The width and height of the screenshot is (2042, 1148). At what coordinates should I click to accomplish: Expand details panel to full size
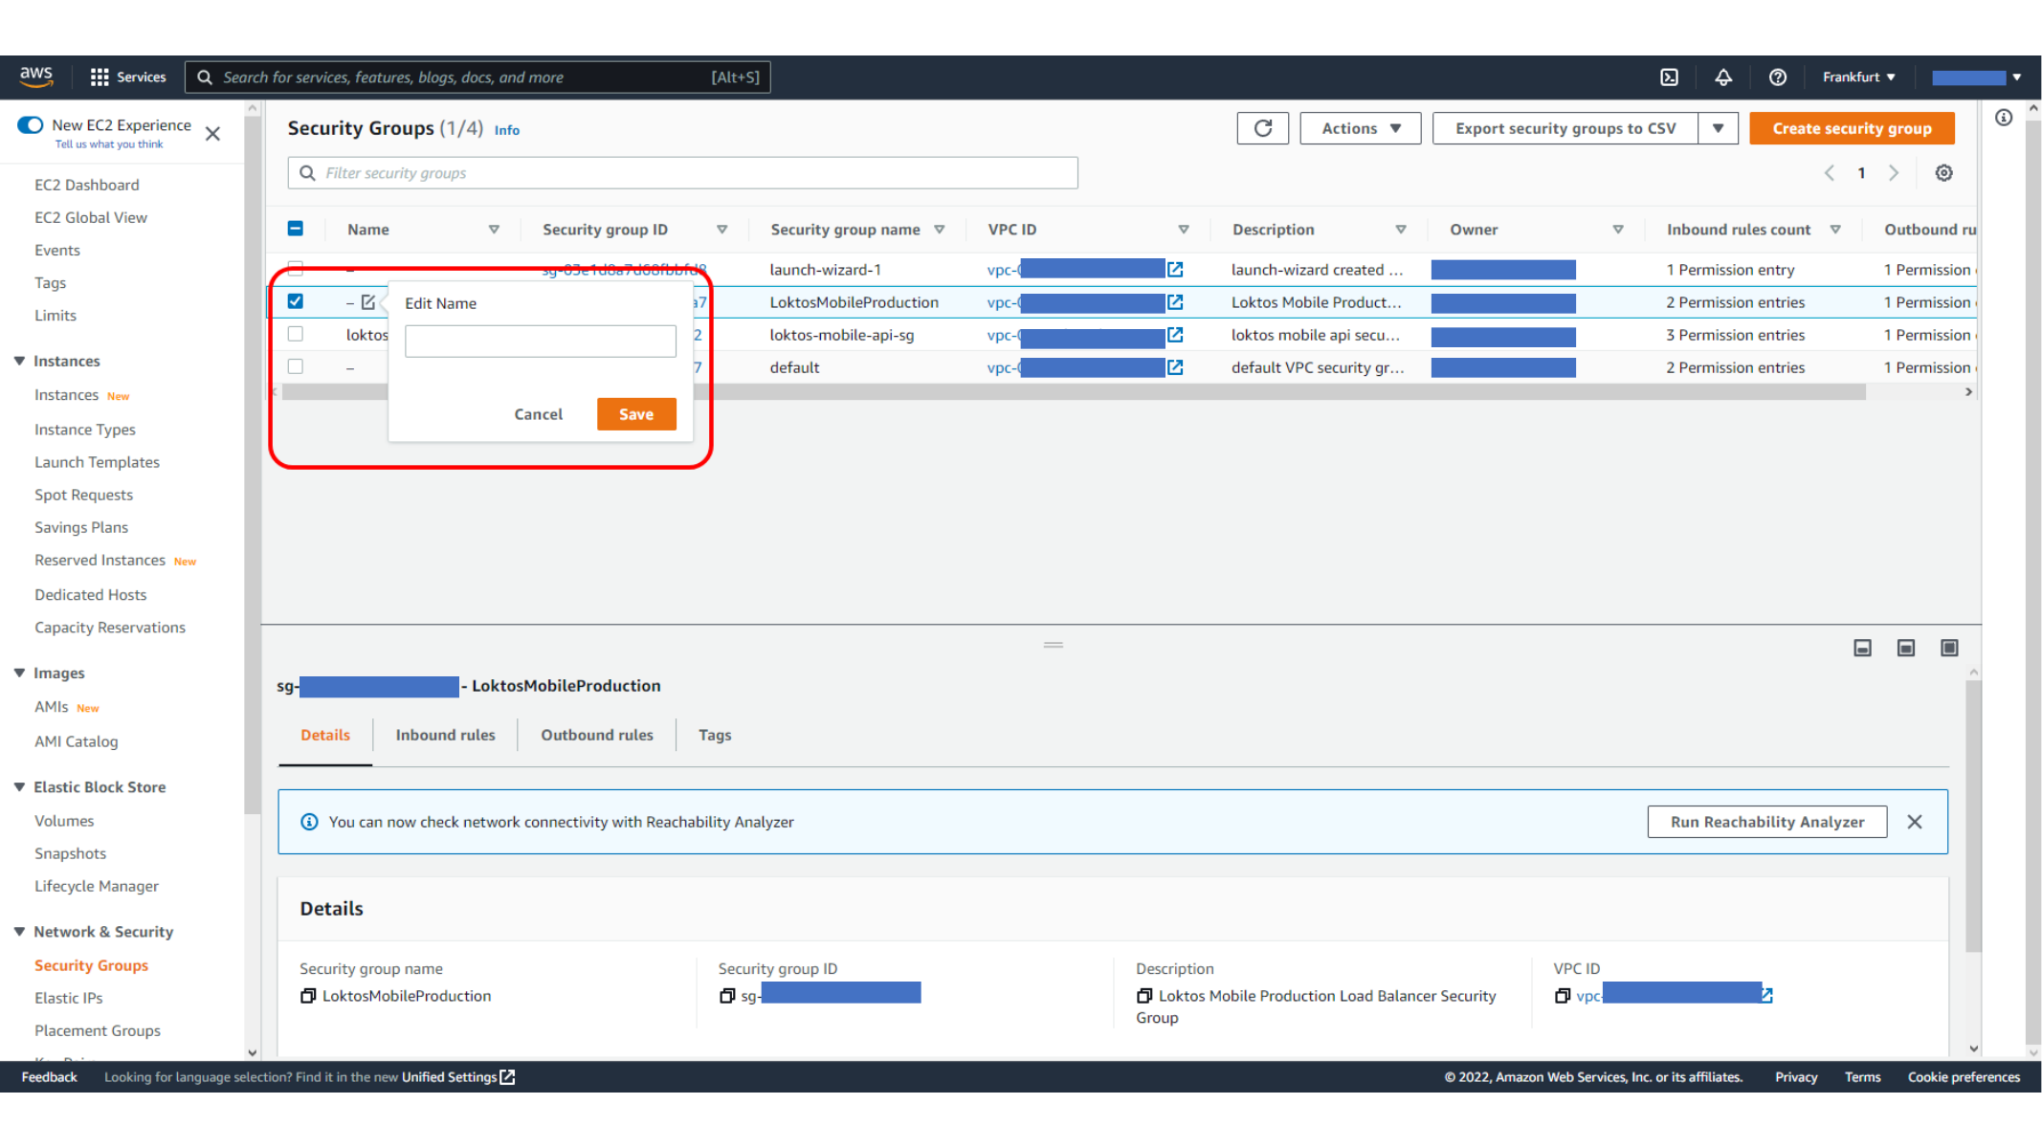point(1949,649)
